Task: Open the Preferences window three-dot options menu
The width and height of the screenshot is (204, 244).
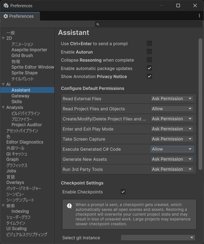Action: tap(199, 16)
